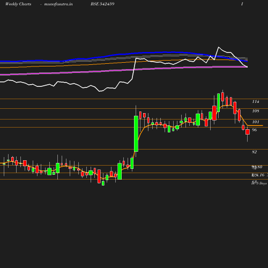Click the 'munafasutra.in' site label
The height and width of the screenshot is (268, 268).
pyautogui.click(x=58, y=4)
